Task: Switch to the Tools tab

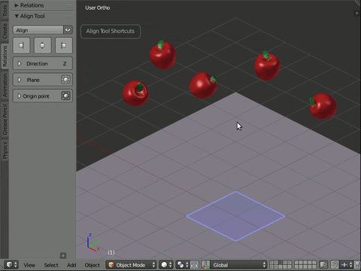Action: point(5,10)
